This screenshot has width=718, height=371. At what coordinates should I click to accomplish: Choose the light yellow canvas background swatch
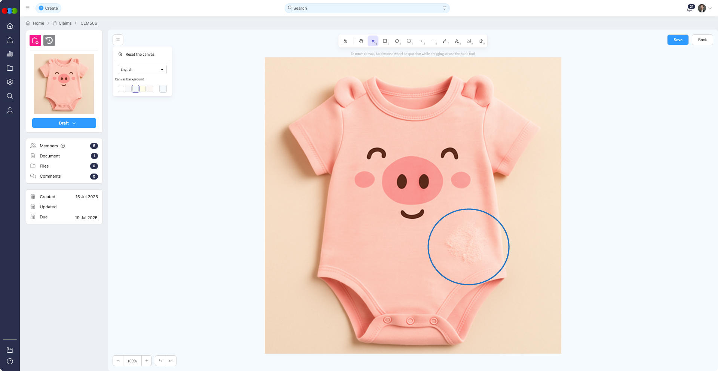[x=143, y=89]
